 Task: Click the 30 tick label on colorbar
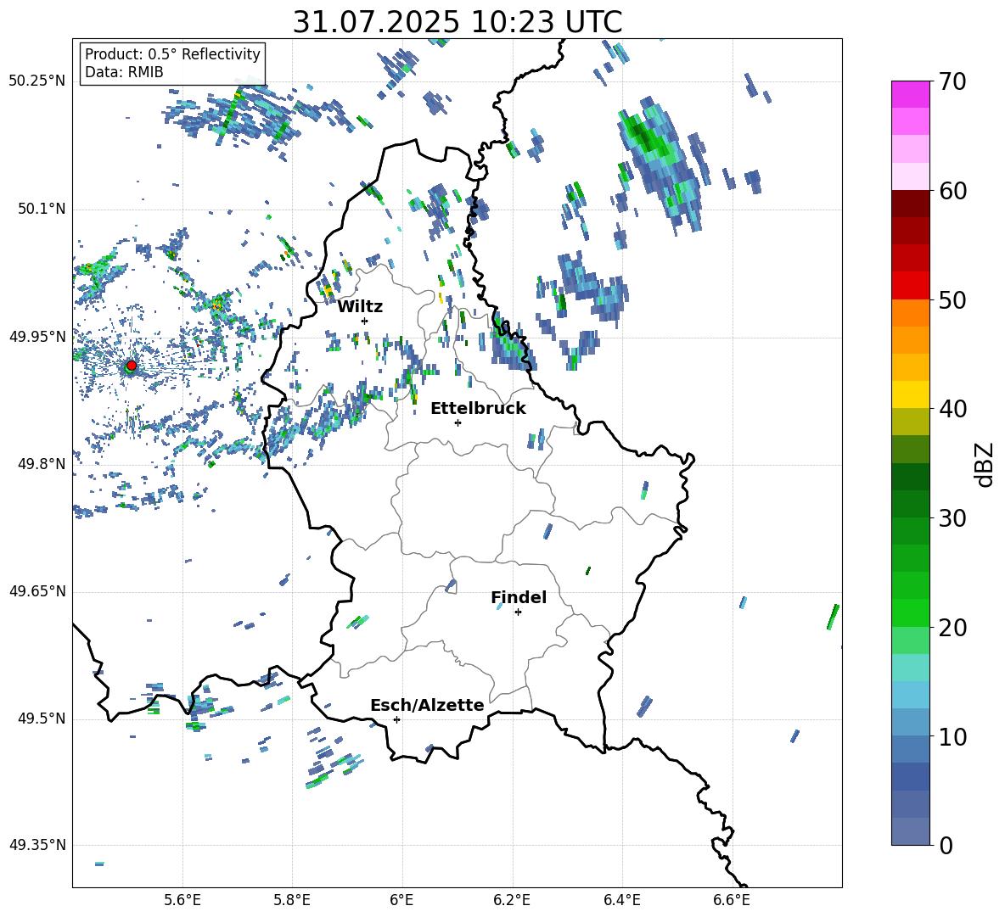[x=952, y=518]
